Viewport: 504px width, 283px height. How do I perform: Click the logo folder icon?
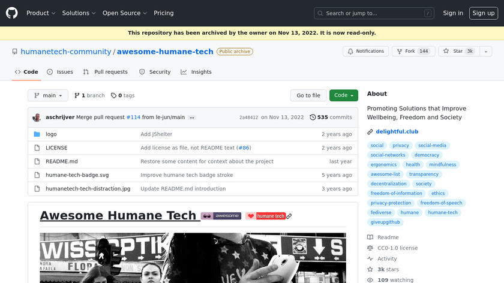point(37,134)
